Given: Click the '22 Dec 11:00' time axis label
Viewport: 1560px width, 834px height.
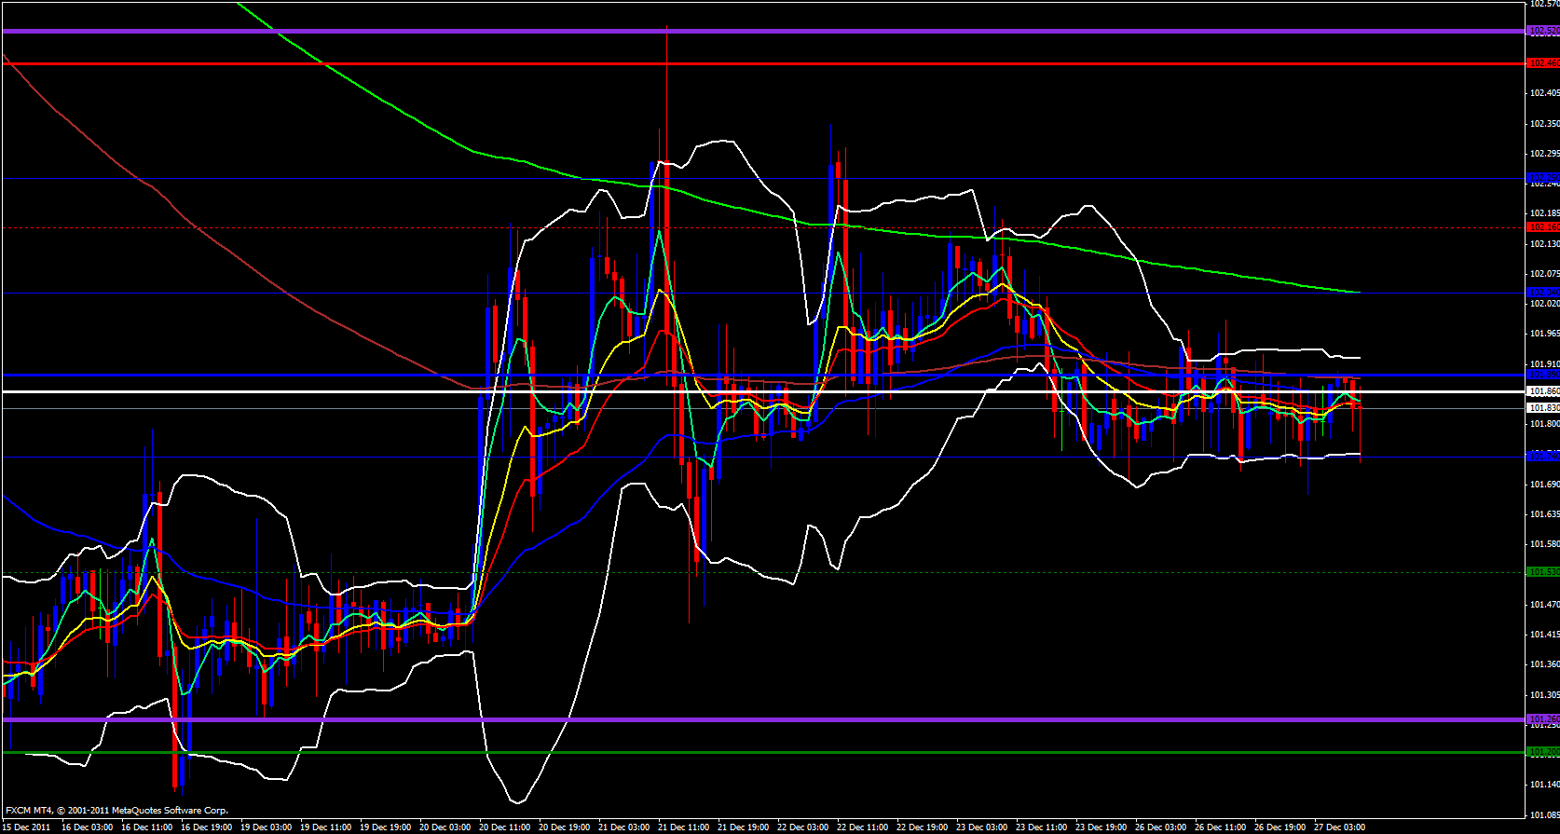Looking at the screenshot, I should [862, 827].
